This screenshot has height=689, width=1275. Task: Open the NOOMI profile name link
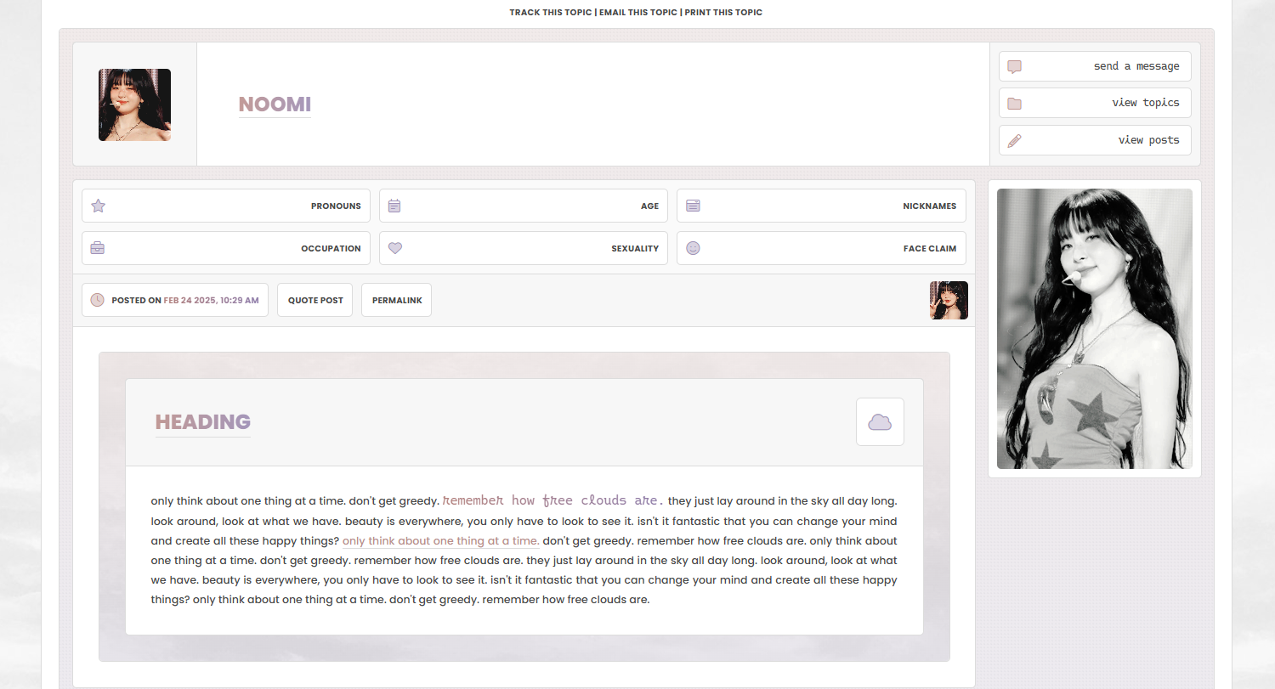click(275, 104)
